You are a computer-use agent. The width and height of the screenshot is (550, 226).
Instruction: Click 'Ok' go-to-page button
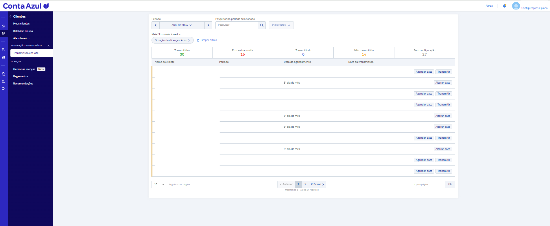click(450, 184)
